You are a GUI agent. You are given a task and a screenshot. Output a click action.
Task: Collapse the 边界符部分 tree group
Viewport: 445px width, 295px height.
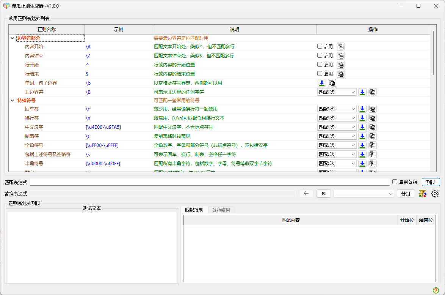[13, 38]
